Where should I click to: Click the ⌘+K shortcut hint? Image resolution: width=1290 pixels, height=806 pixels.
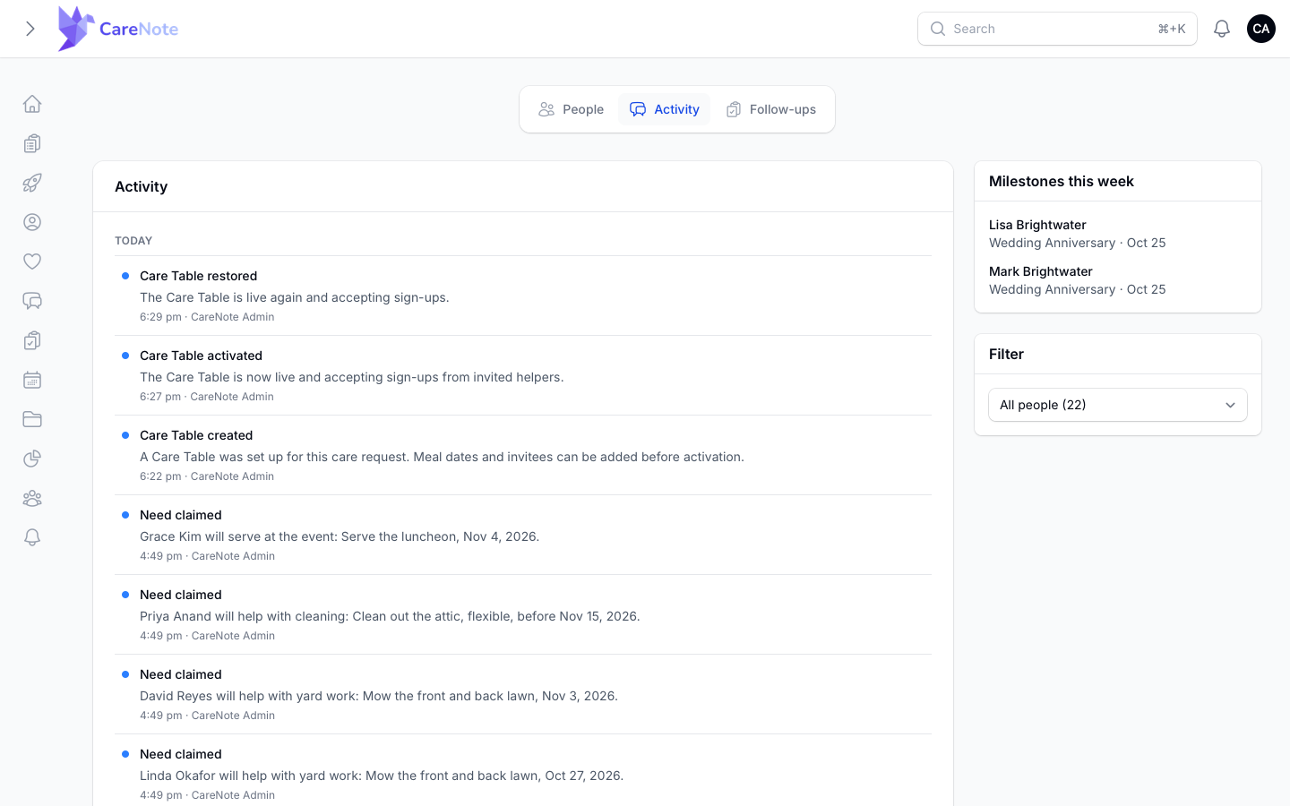(1172, 29)
